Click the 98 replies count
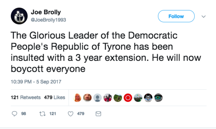216x129 pixels. pyautogui.click(x=24, y=114)
